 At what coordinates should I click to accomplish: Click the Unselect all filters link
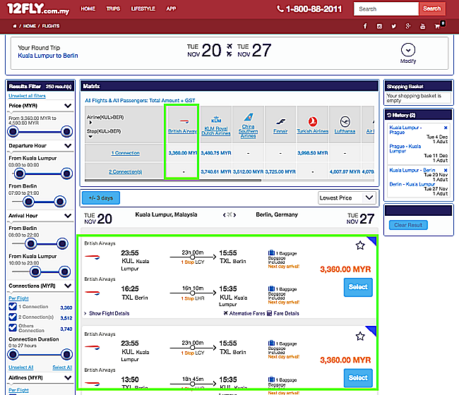28,96
